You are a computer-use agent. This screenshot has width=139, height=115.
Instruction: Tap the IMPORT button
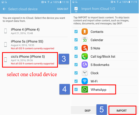(x=122, y=110)
